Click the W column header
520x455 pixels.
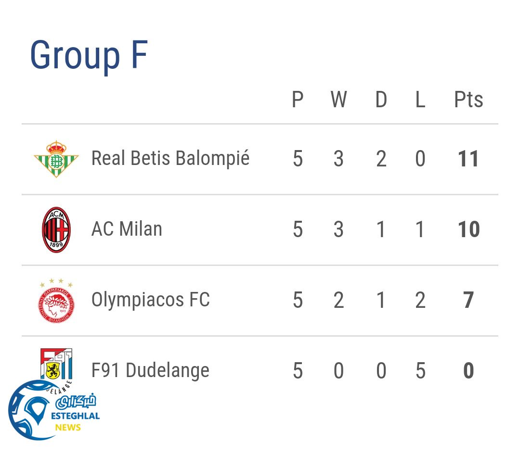click(338, 100)
